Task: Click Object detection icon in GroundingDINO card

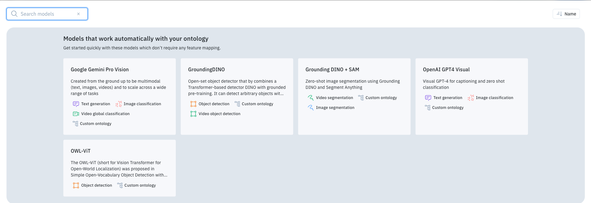Action: tap(193, 104)
